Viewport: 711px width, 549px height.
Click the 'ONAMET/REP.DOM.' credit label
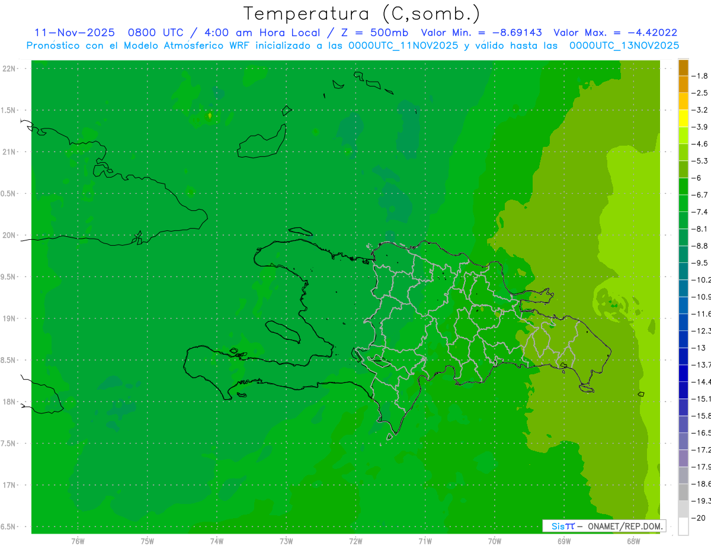(626, 526)
